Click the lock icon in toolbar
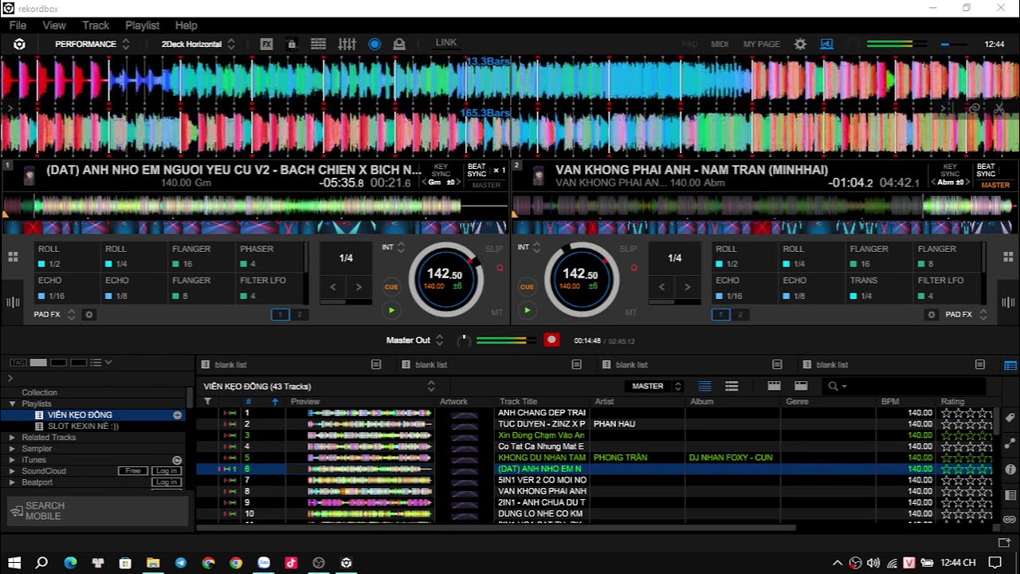The width and height of the screenshot is (1020, 574). (292, 44)
